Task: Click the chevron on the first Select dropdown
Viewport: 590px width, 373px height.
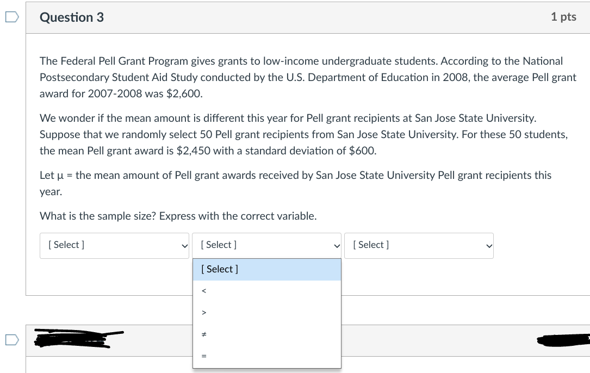Action: (x=184, y=246)
